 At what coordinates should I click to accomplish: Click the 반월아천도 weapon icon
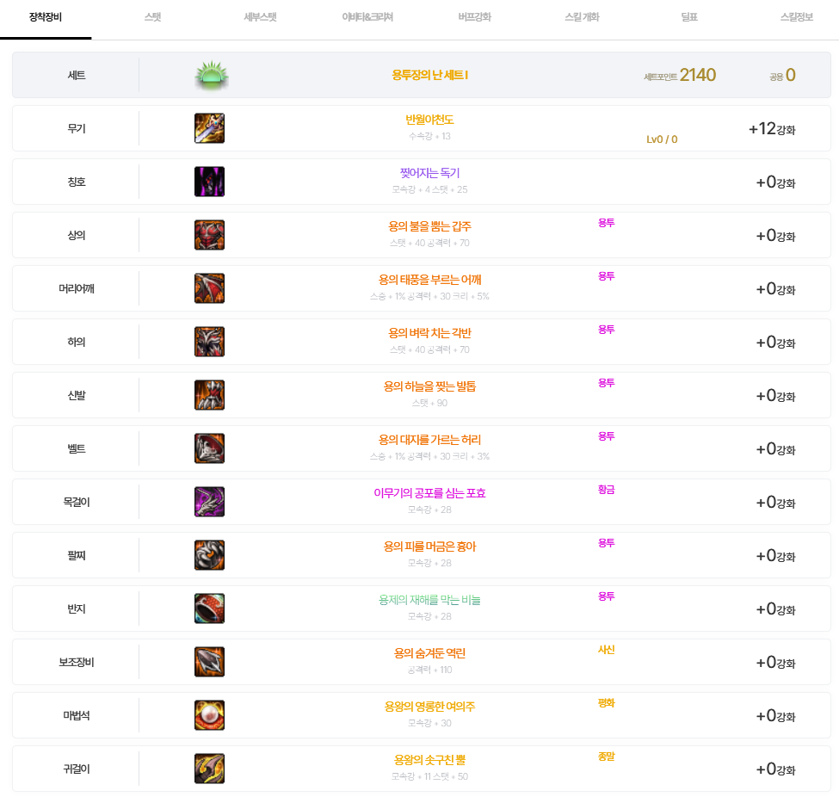tap(209, 128)
